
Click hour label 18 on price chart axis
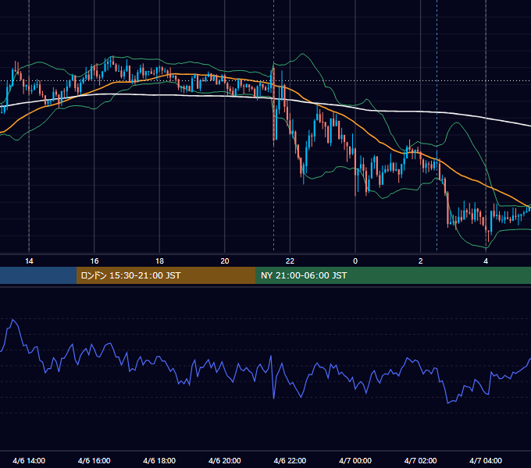pyautogui.click(x=159, y=261)
